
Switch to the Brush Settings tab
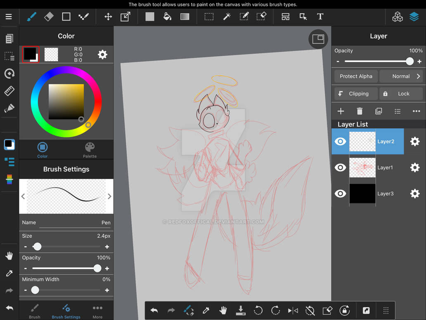(x=66, y=311)
